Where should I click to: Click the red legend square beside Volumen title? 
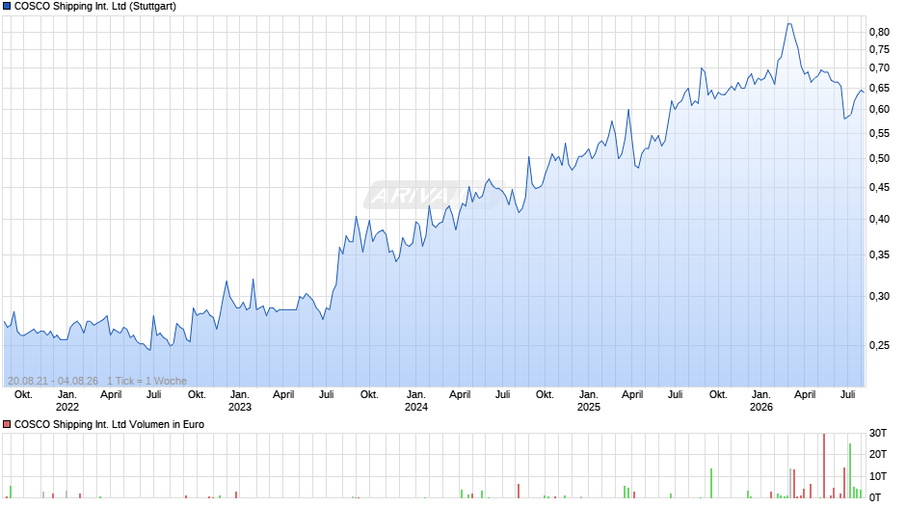pyautogui.click(x=7, y=424)
